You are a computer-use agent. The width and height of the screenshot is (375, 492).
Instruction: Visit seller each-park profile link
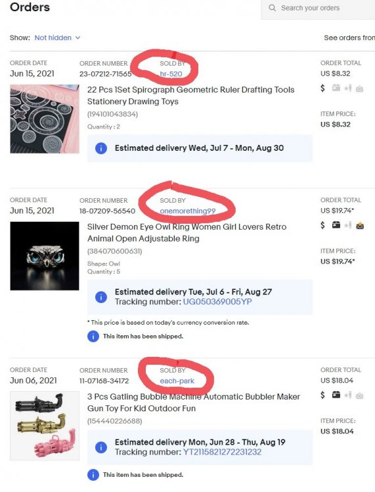pyautogui.click(x=177, y=381)
